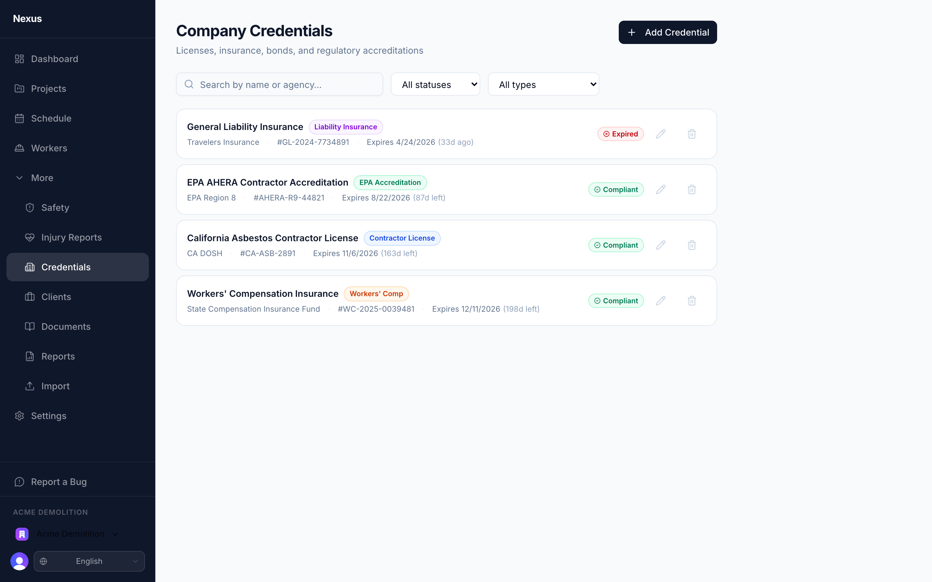Click the Contractor License type tag

point(402,238)
